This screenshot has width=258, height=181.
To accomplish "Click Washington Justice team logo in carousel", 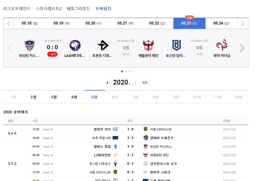I will pyautogui.click(x=30, y=45).
